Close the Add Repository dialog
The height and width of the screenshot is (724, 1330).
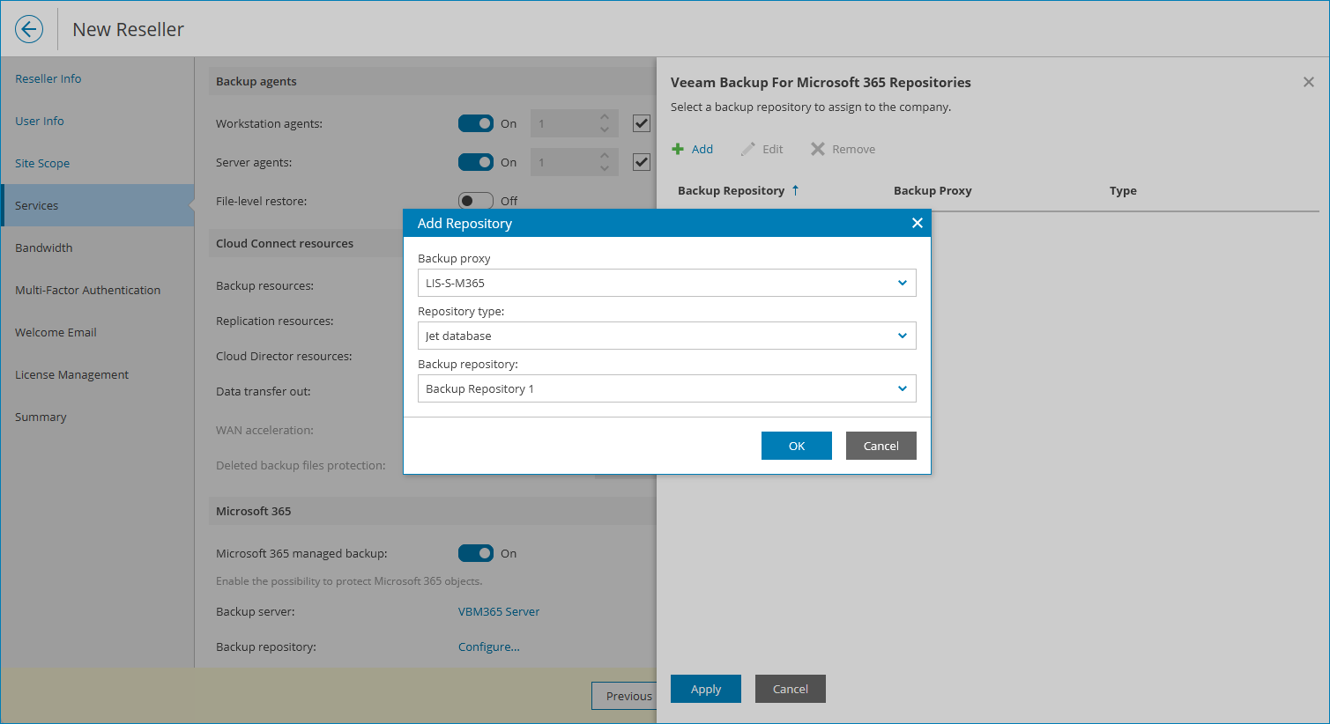pyautogui.click(x=917, y=223)
